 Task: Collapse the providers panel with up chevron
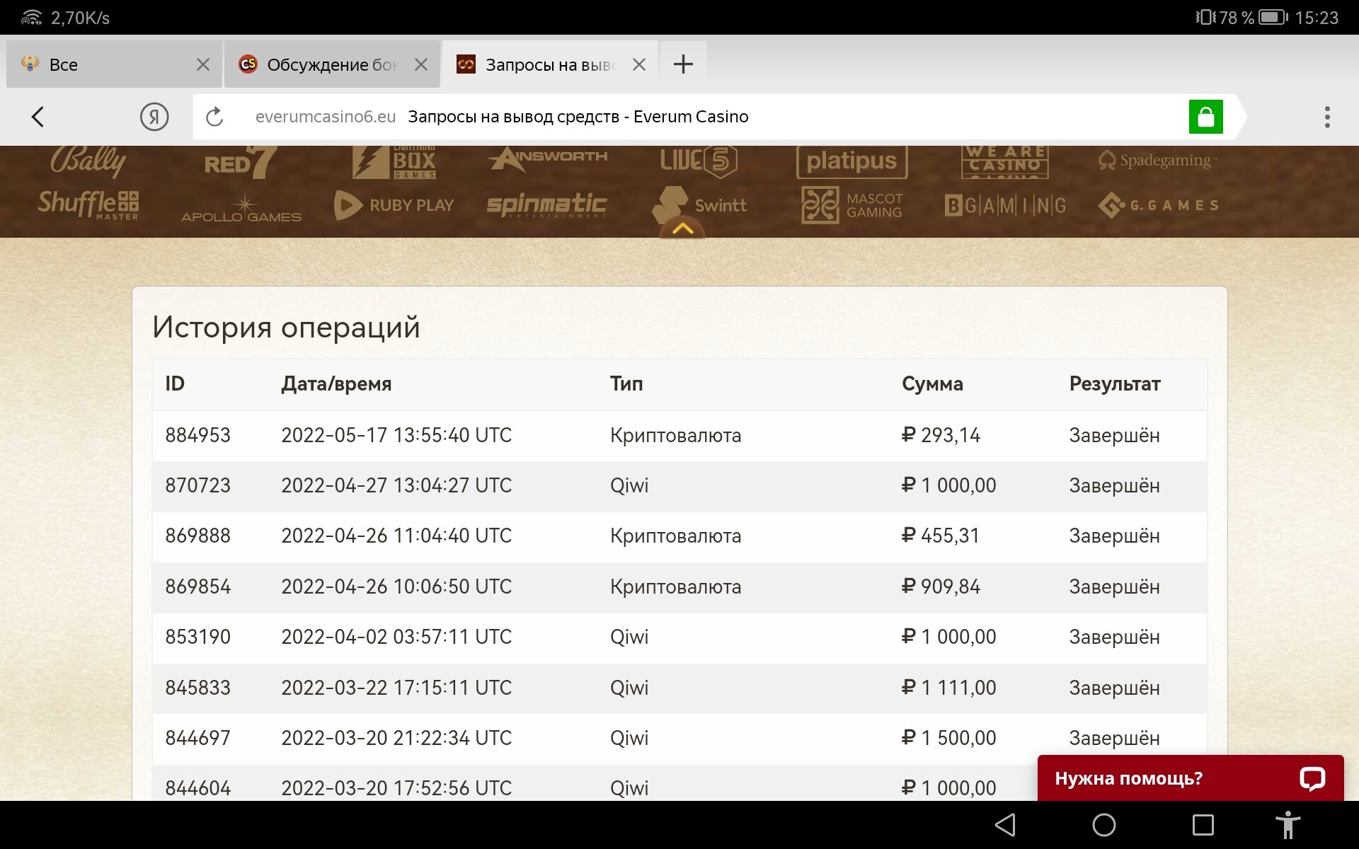pos(682,229)
